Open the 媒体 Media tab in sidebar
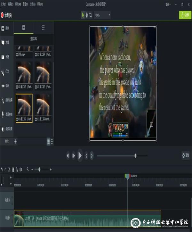The width and height of the screenshot is (192, 232). coord(7,28)
